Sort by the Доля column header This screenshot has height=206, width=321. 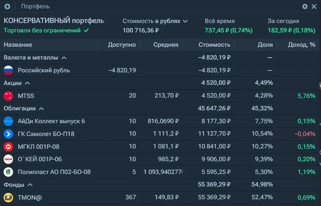pos(265,45)
